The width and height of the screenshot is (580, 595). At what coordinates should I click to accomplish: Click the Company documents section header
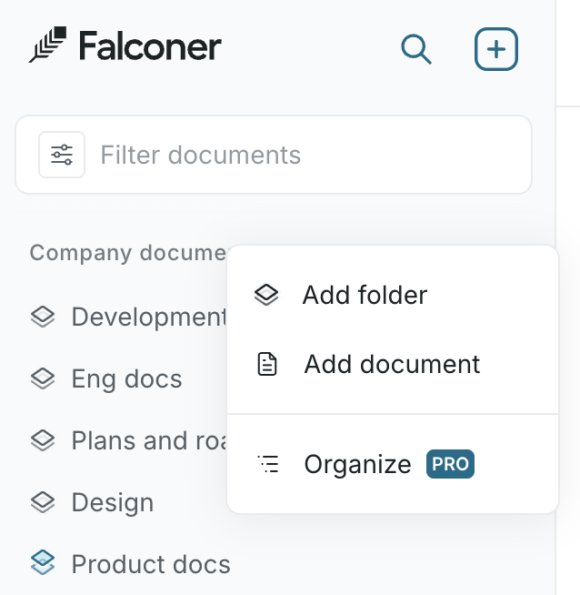click(127, 253)
